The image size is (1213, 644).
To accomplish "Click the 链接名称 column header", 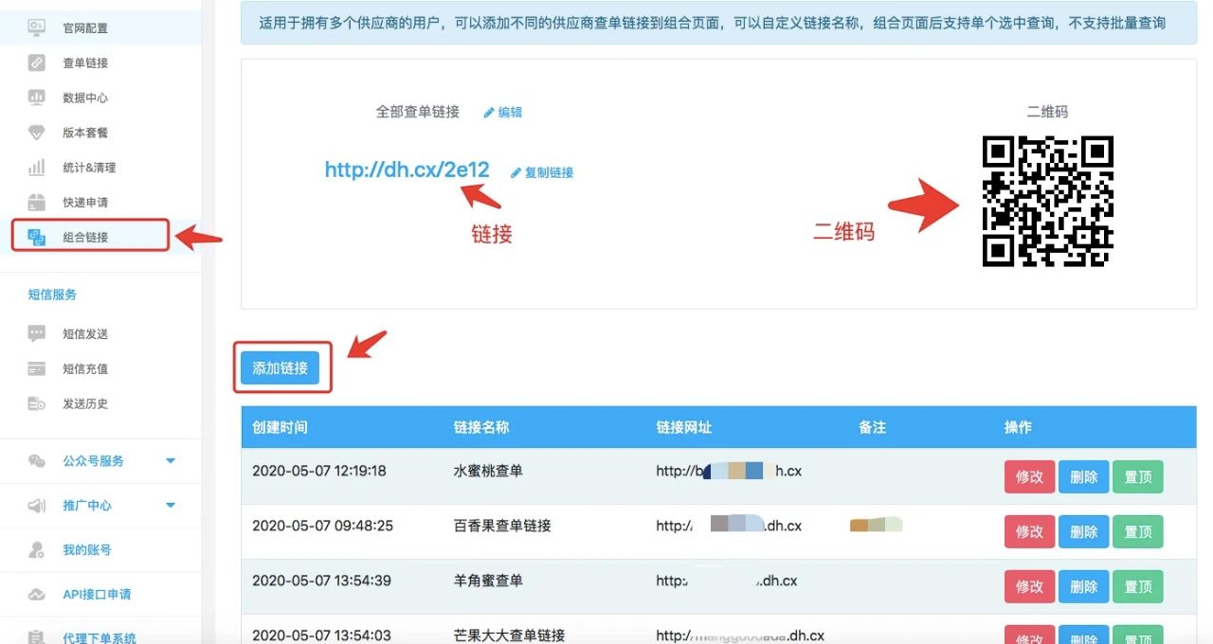I will 481,427.
